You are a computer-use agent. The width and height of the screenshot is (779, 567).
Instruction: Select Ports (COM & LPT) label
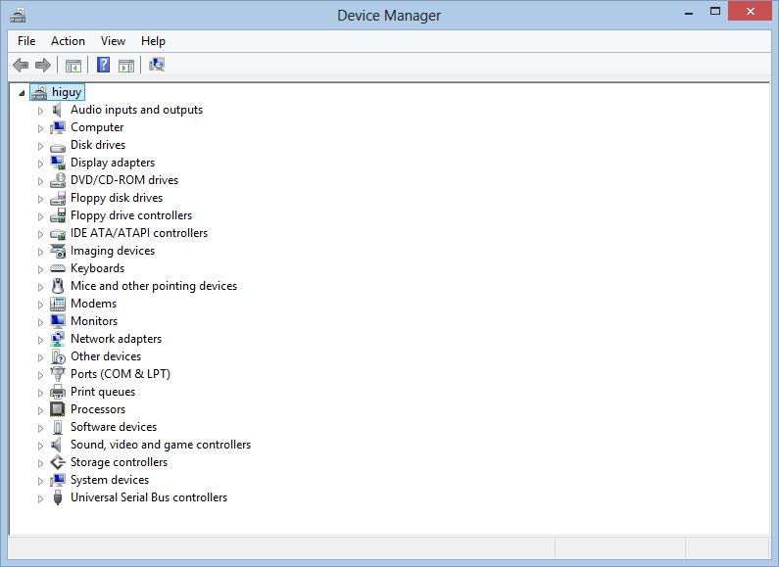click(x=121, y=374)
